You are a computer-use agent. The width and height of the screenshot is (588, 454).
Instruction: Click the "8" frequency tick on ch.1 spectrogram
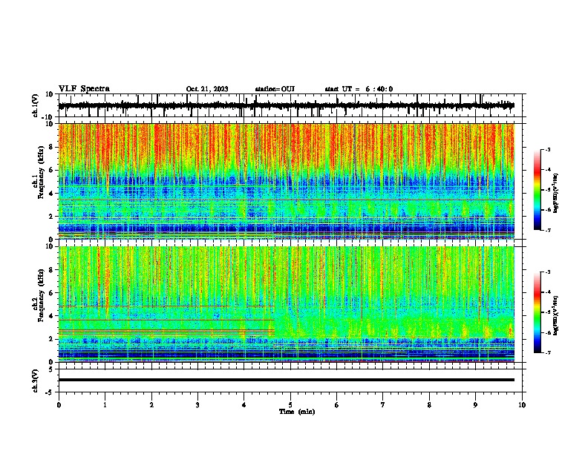click(x=51, y=147)
